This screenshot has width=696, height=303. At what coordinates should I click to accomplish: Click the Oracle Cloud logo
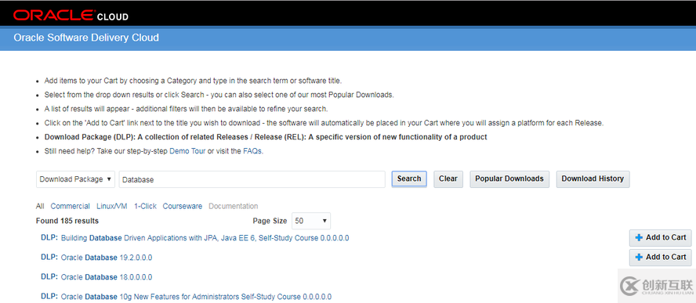(x=71, y=16)
